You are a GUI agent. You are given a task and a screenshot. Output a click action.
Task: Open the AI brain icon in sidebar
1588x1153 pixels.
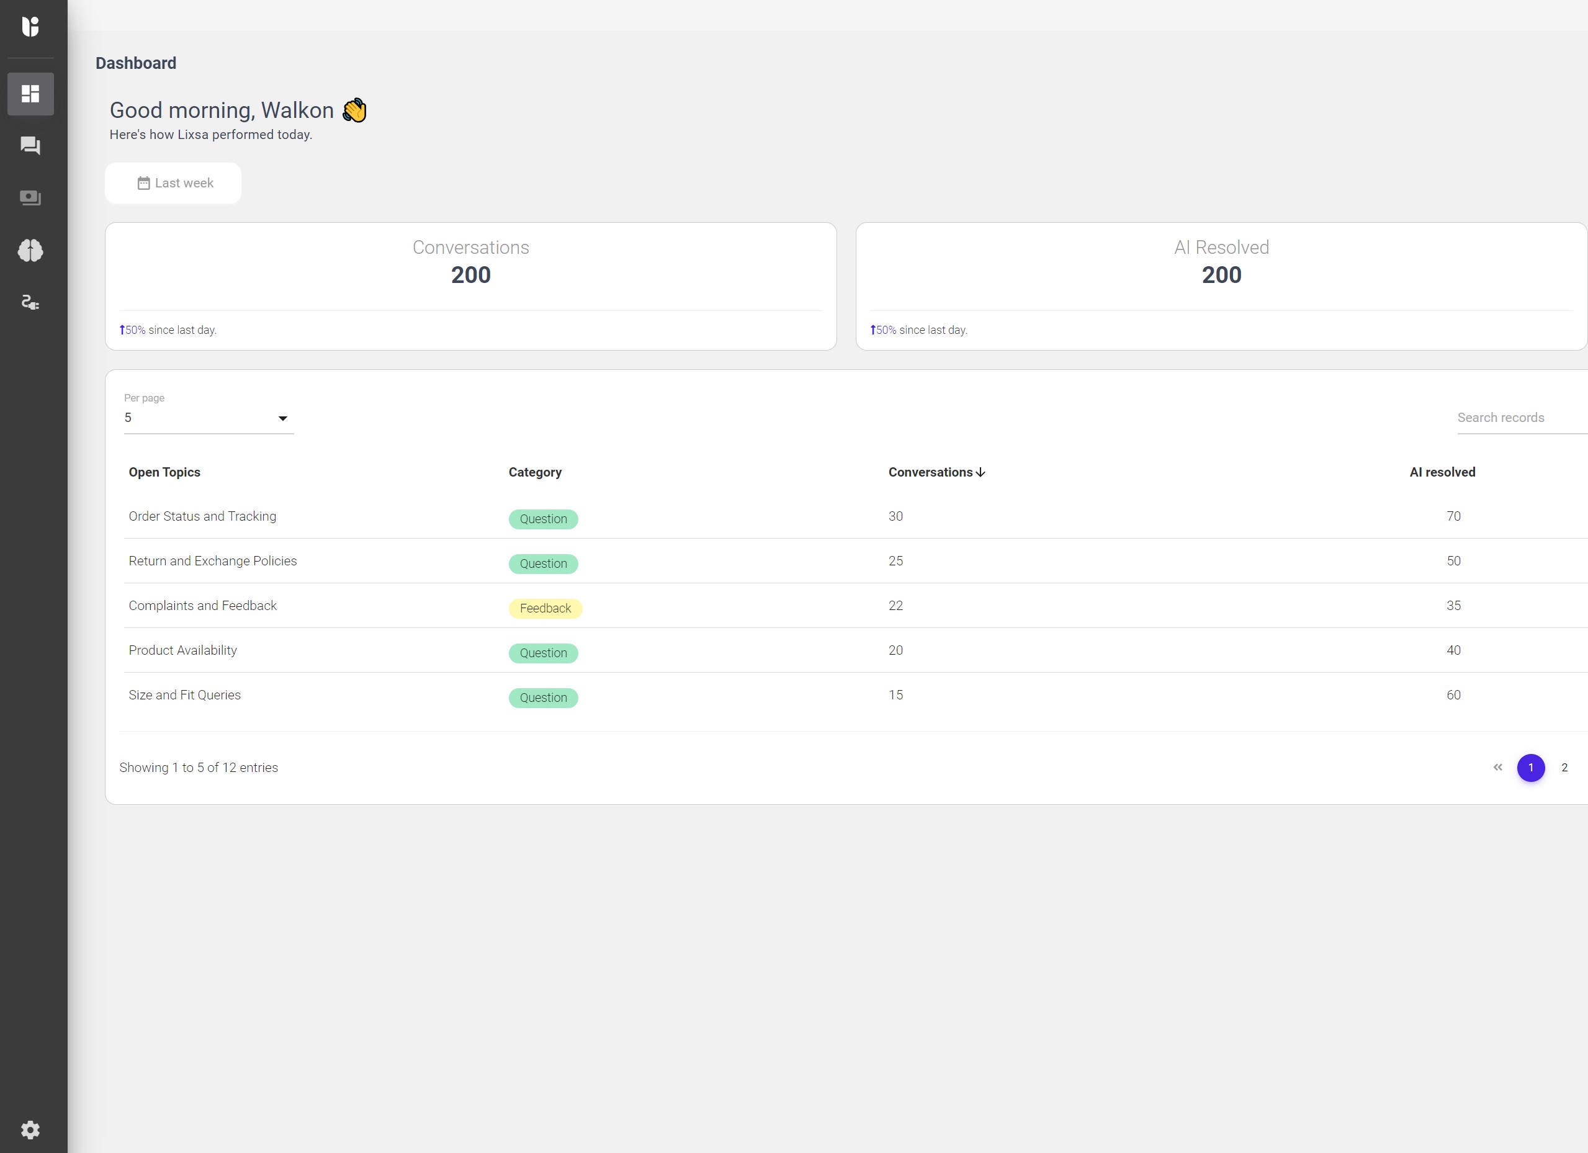[x=30, y=250]
